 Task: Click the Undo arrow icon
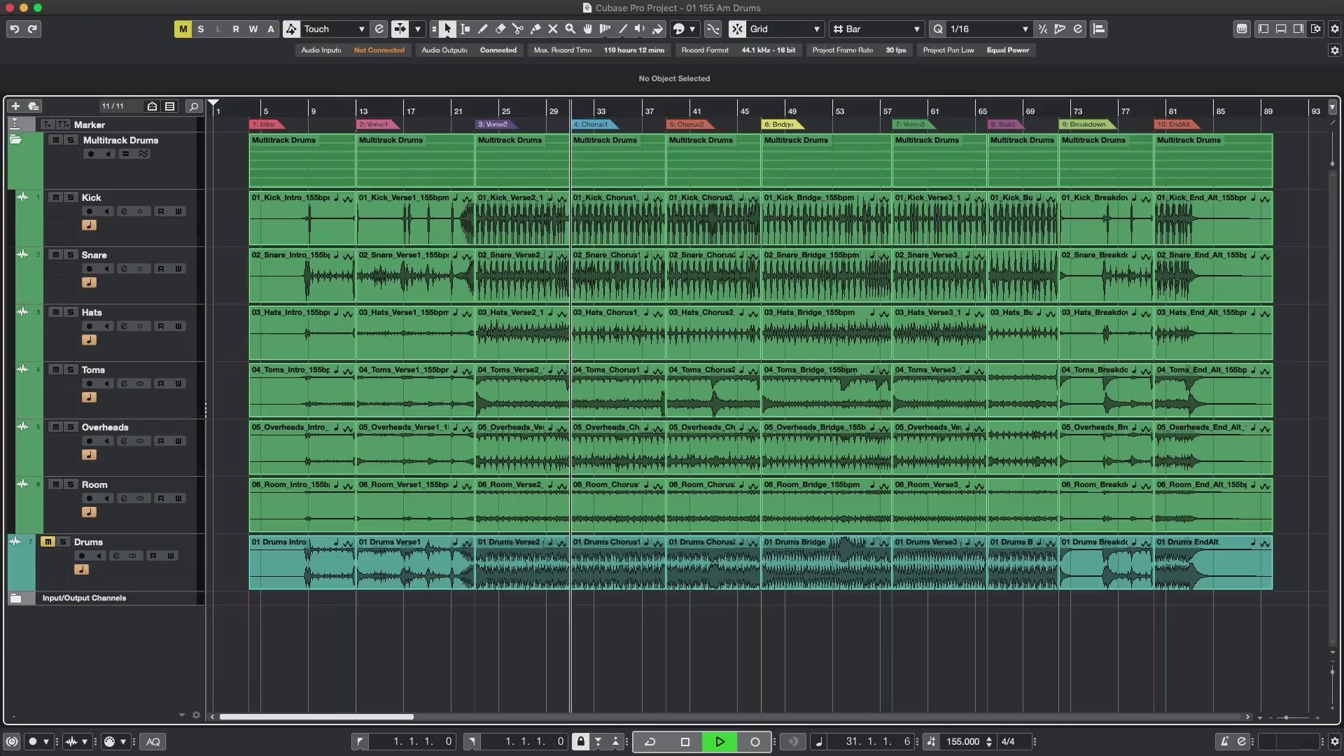click(x=14, y=29)
